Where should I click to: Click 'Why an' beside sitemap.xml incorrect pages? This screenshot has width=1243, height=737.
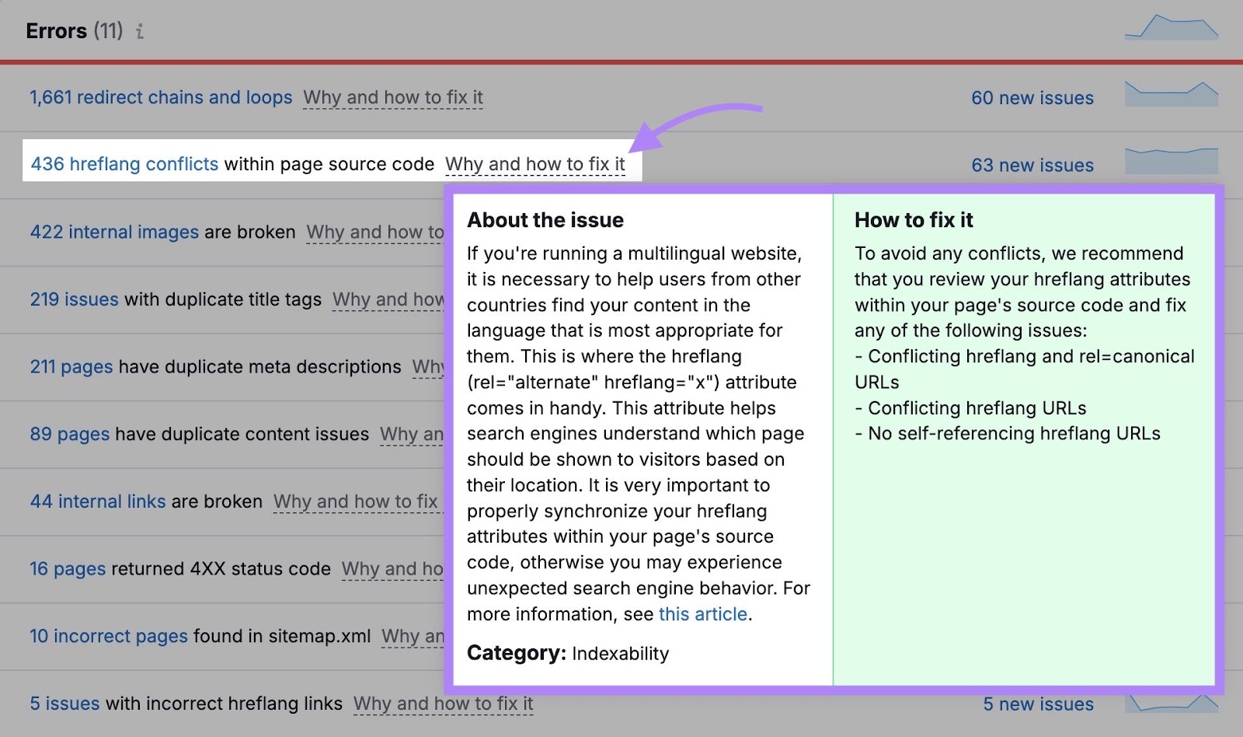tap(413, 637)
